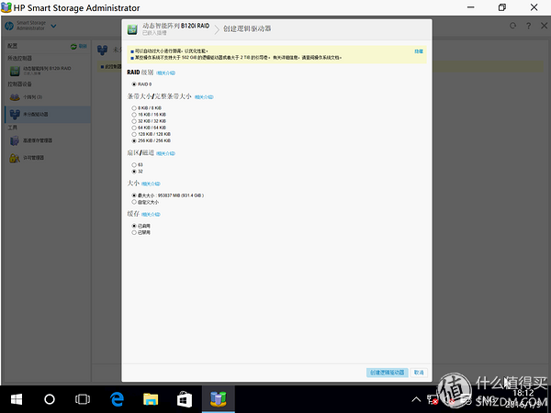The image size is (551, 413).
Task: Click the Smart Storage Administrator taskbar icon
Action: point(218,399)
